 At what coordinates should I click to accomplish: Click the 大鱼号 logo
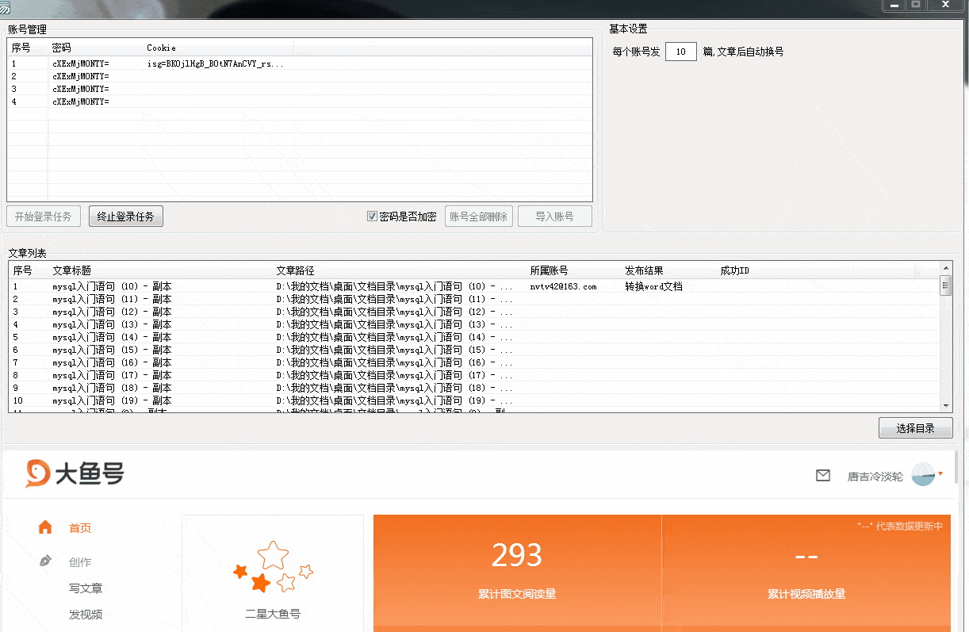(75, 473)
